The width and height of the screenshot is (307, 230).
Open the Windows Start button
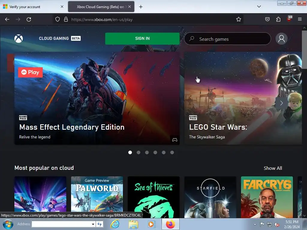(x=8, y=224)
